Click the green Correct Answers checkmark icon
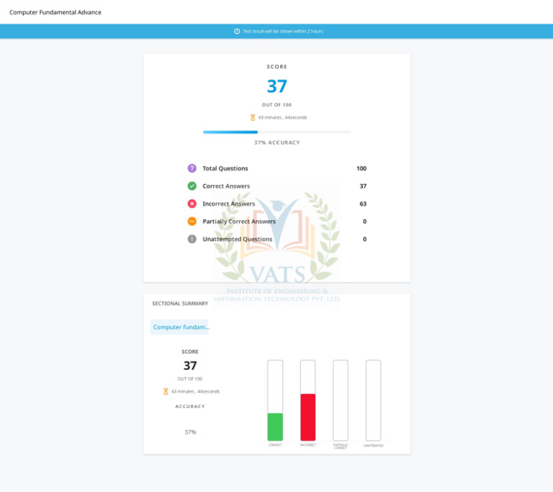553x492 pixels. (x=192, y=186)
